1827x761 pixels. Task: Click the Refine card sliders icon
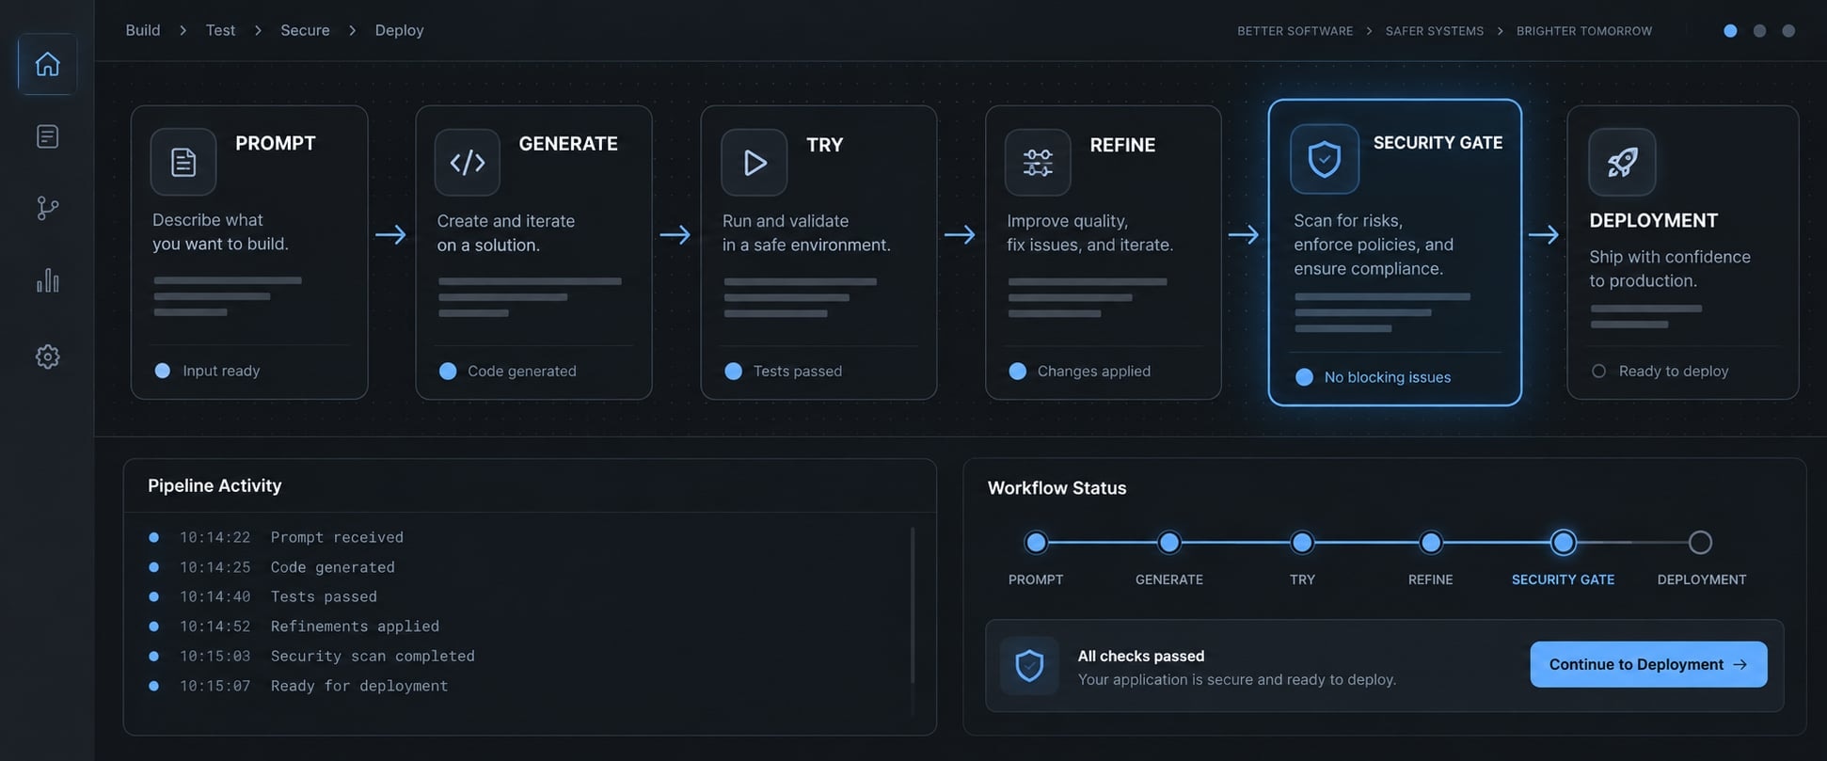point(1038,162)
